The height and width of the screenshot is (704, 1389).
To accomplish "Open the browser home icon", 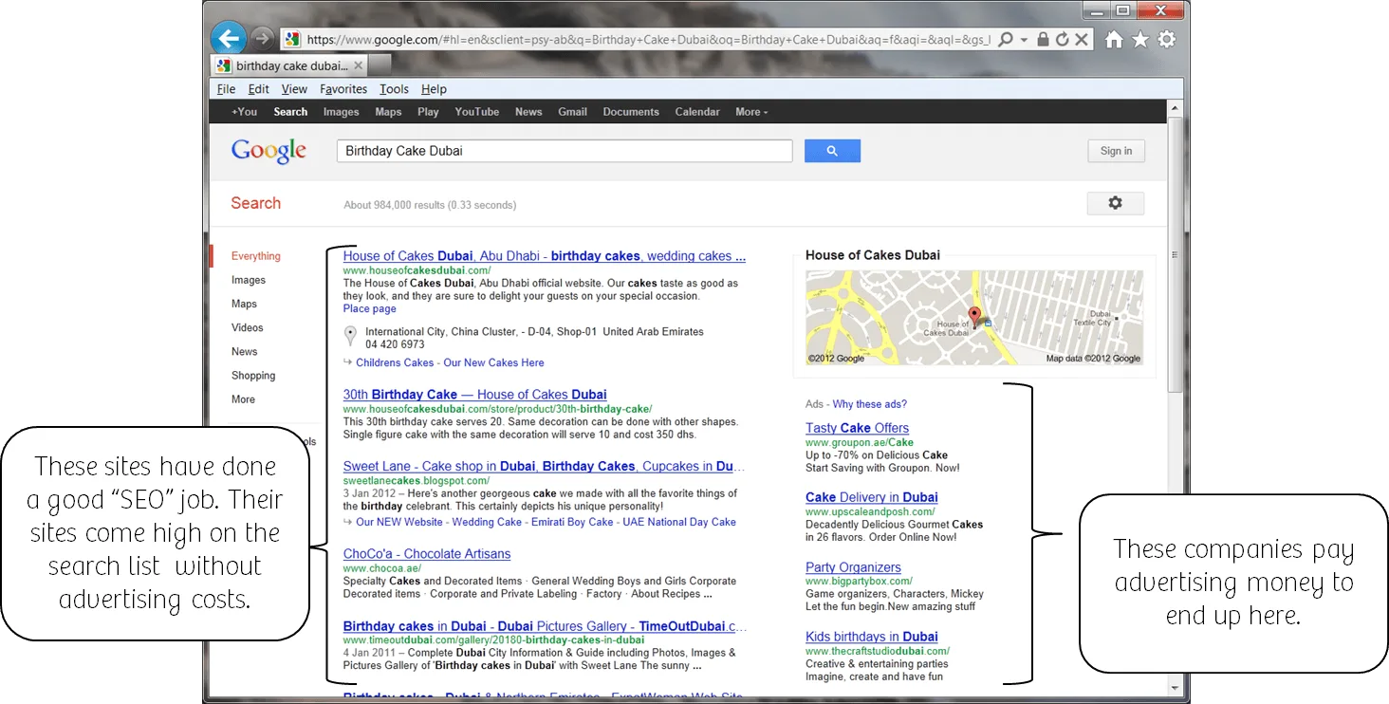I will (x=1115, y=40).
